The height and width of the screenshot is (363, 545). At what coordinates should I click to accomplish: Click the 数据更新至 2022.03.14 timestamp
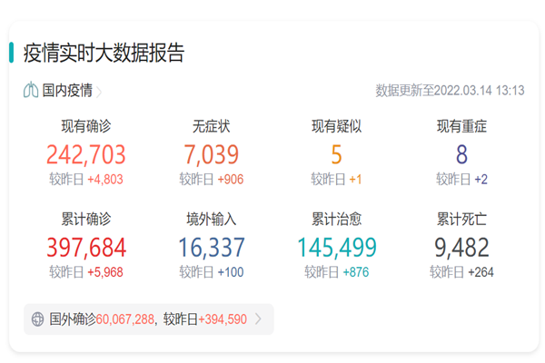coord(449,91)
